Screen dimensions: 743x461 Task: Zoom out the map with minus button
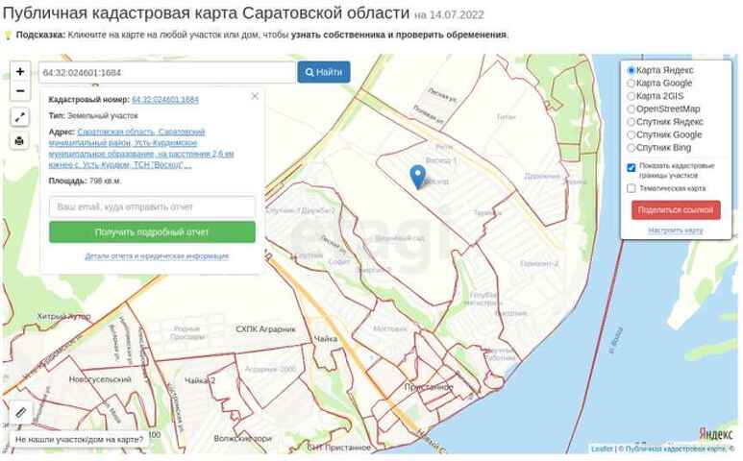[20, 91]
